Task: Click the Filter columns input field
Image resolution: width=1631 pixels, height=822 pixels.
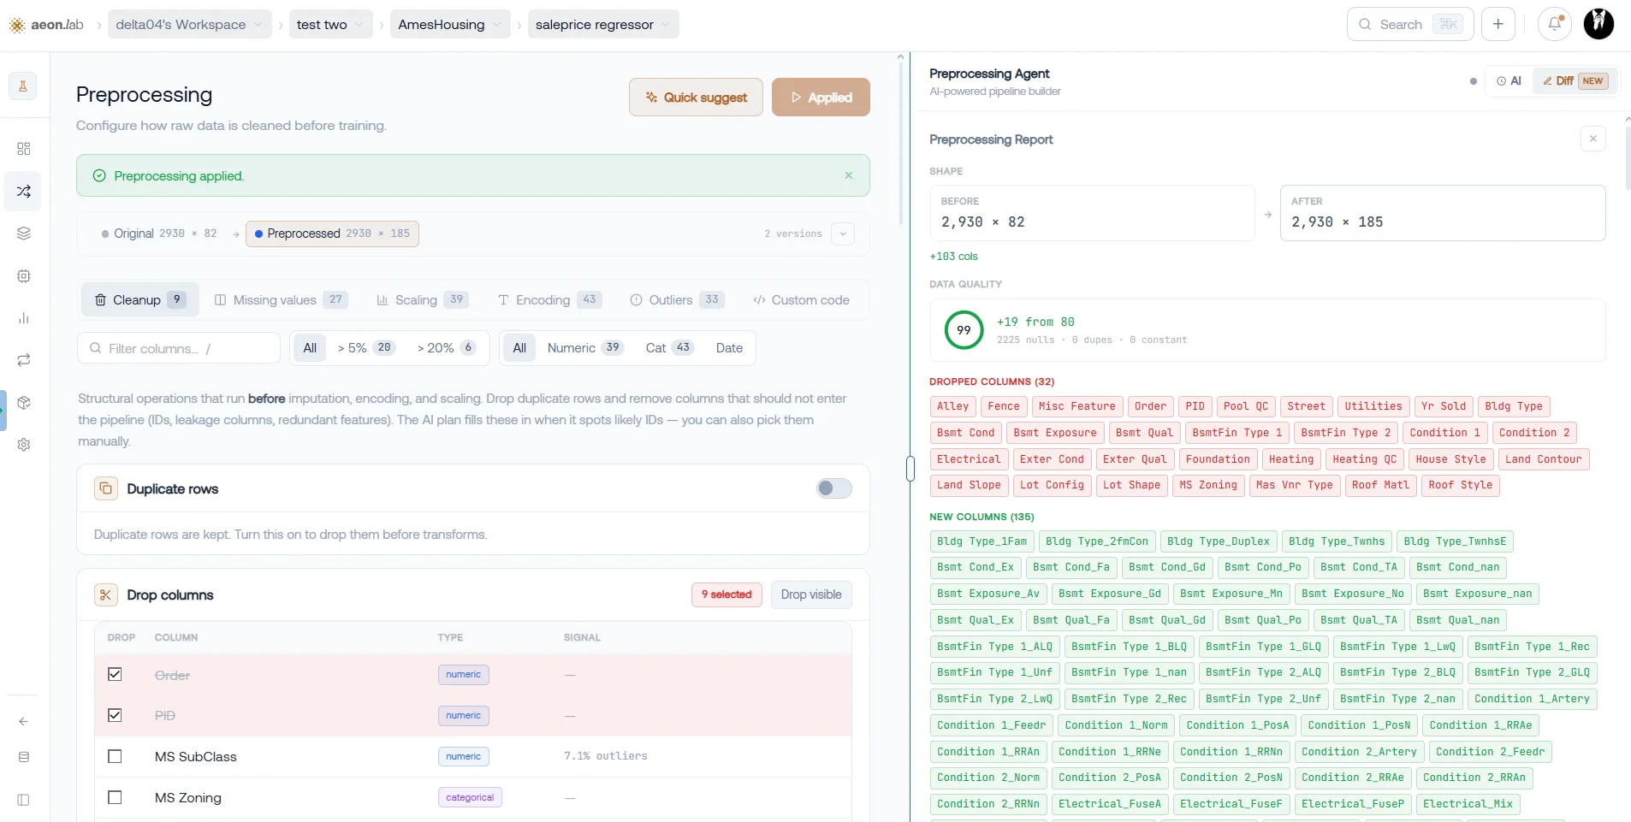Action: [179, 348]
